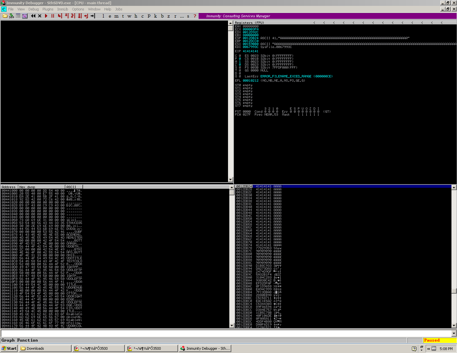This screenshot has width=457, height=353.
Task: Show Source window via 's' button
Action: coord(188,16)
